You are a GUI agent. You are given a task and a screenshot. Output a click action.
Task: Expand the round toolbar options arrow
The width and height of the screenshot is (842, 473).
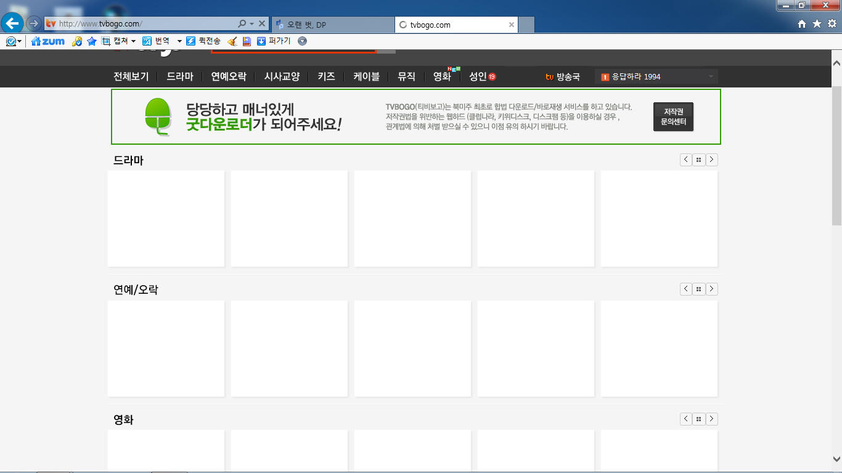tap(302, 41)
